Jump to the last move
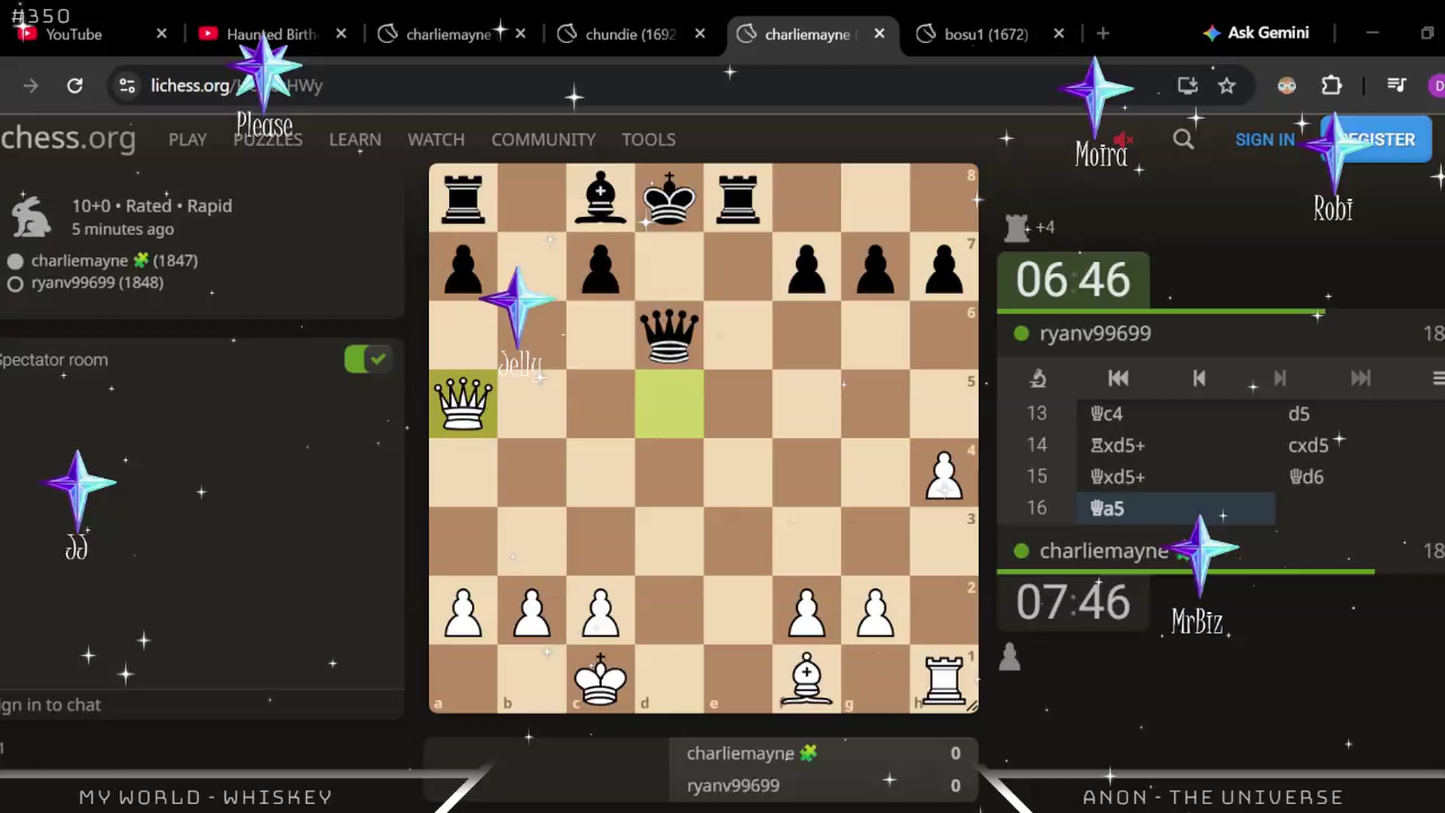The width and height of the screenshot is (1445, 813). point(1360,378)
